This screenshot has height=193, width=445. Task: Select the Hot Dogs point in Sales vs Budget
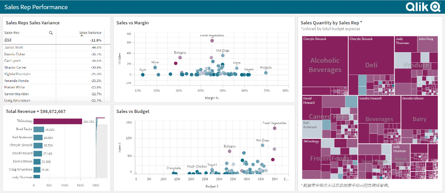pos(263,145)
